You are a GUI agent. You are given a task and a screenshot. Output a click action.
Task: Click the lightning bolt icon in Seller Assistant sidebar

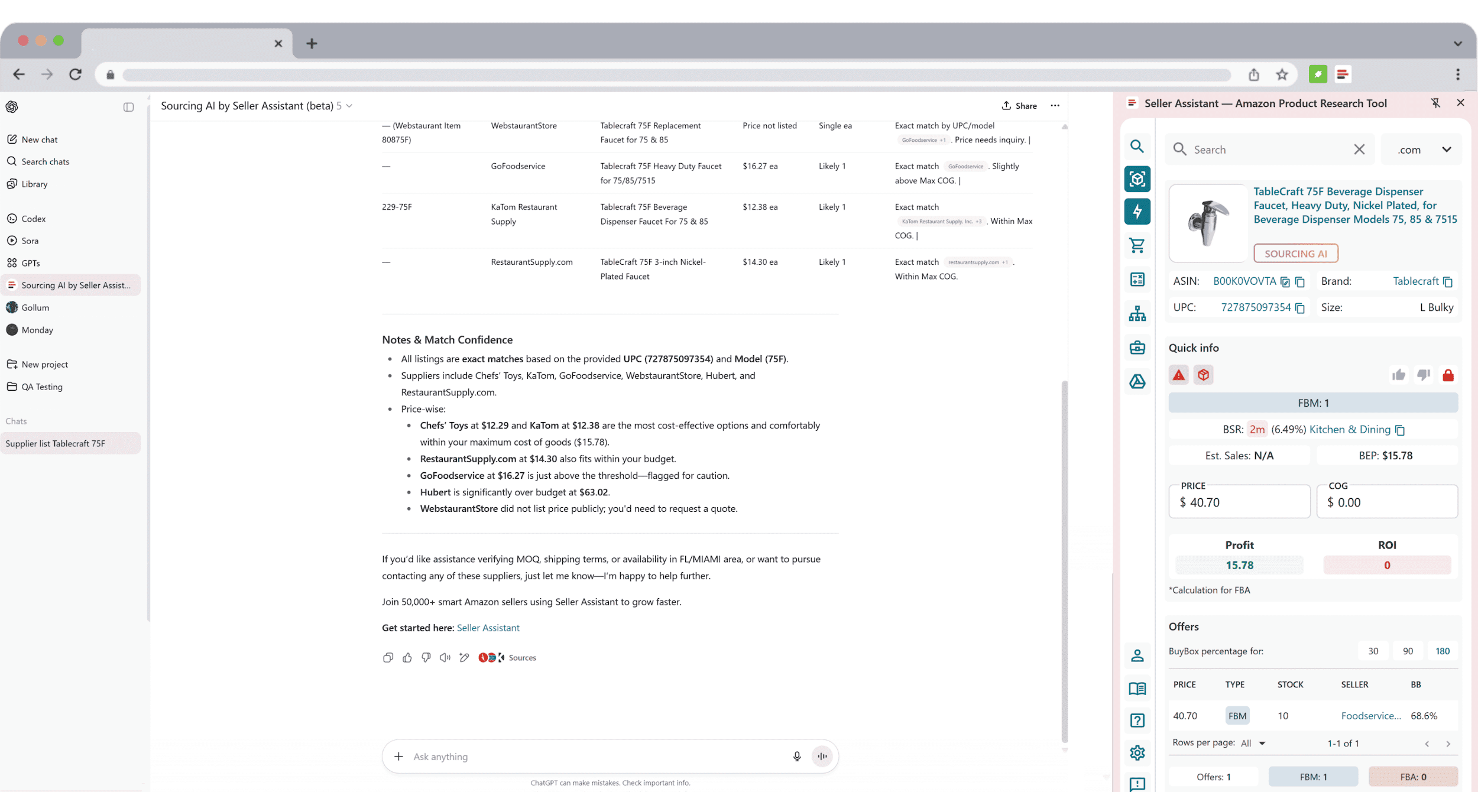(1137, 212)
